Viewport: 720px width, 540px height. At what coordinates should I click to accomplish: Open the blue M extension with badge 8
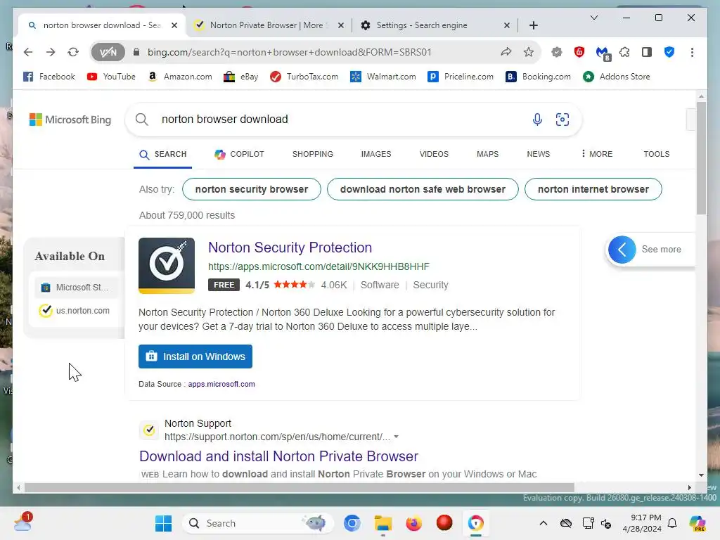(603, 53)
